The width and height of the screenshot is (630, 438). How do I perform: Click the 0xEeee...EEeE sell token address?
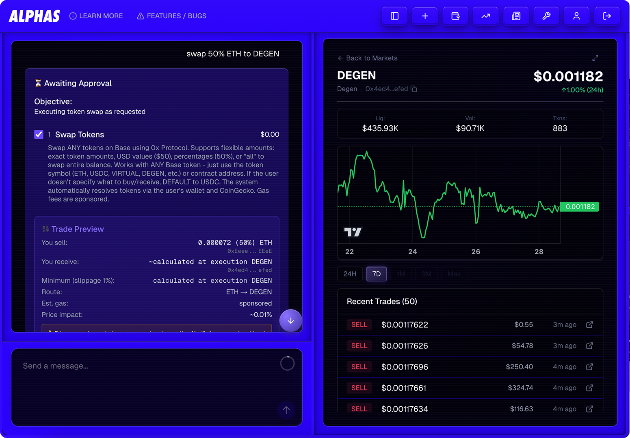[x=250, y=251]
